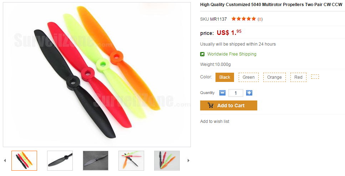Click the minus quantity button

pos(222,93)
